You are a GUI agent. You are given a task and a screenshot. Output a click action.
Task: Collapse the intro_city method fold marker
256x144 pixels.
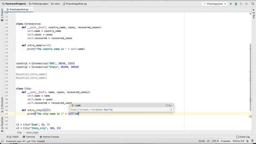click(x=15, y=110)
